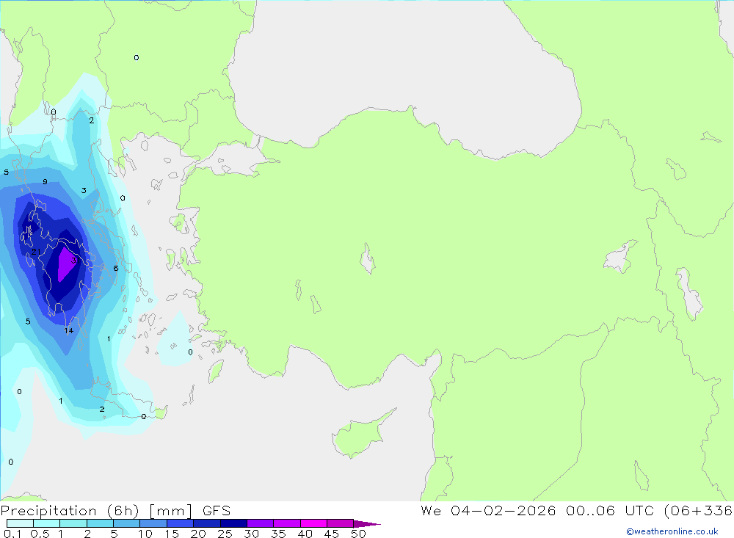Click the '15' legend scale label
Screen dimensions: 734x538
tap(172, 534)
